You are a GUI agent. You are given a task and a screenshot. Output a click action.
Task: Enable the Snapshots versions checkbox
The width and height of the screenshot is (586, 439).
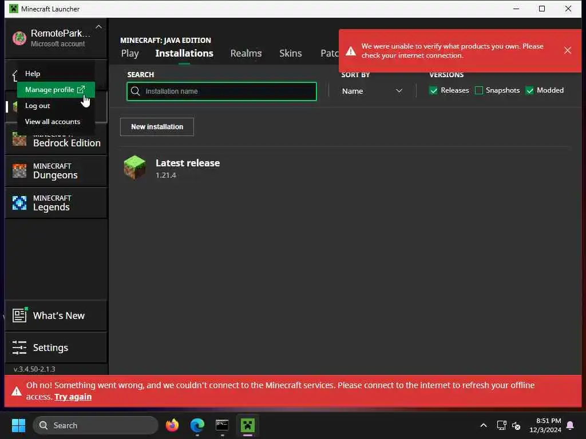[479, 90]
